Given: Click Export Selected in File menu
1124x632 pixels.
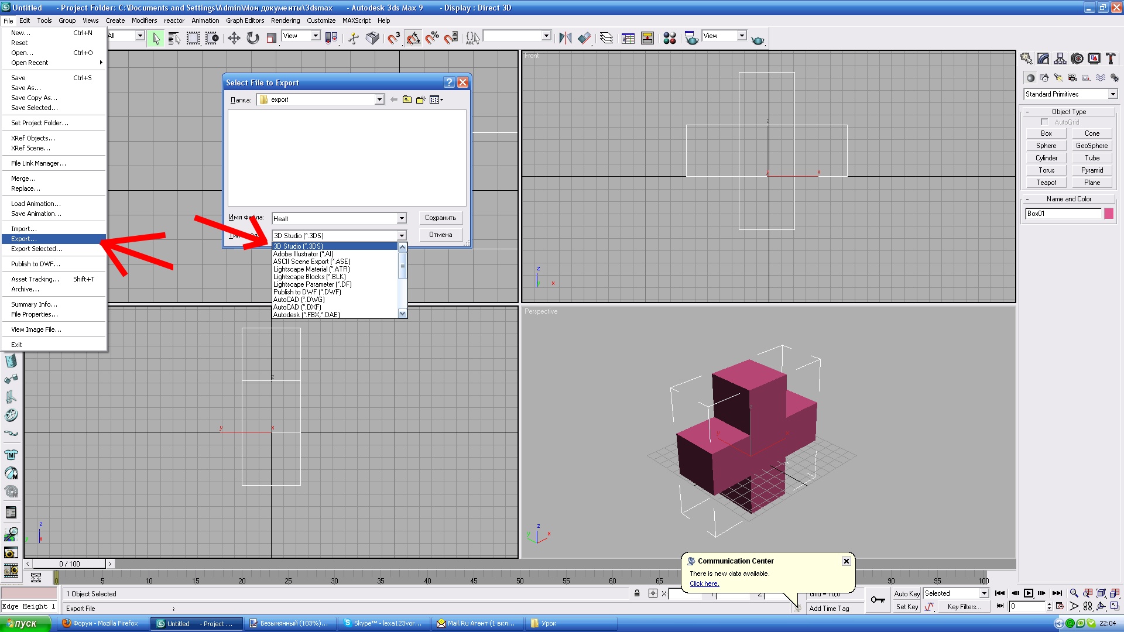Looking at the screenshot, I should click(x=36, y=249).
